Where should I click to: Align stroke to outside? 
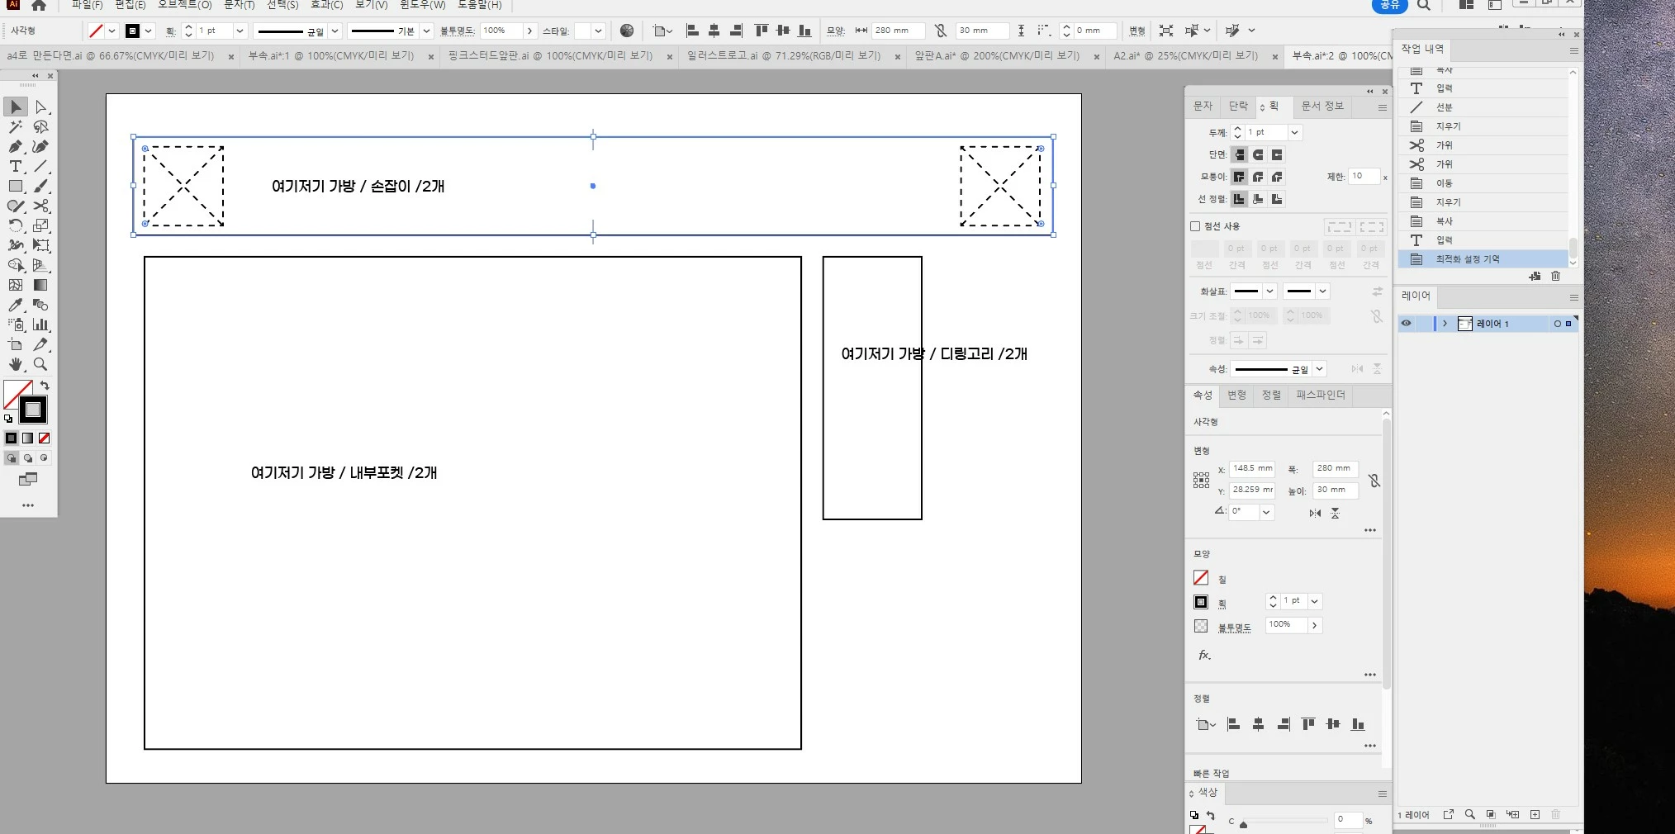point(1277,199)
